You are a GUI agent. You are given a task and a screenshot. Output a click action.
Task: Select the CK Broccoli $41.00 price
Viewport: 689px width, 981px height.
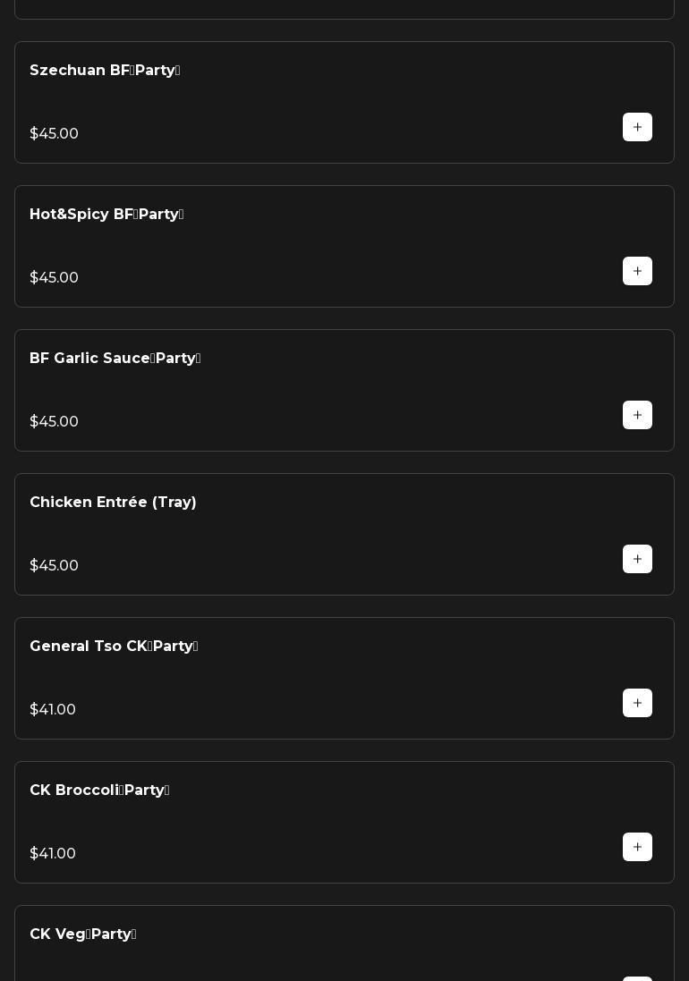[x=53, y=854]
